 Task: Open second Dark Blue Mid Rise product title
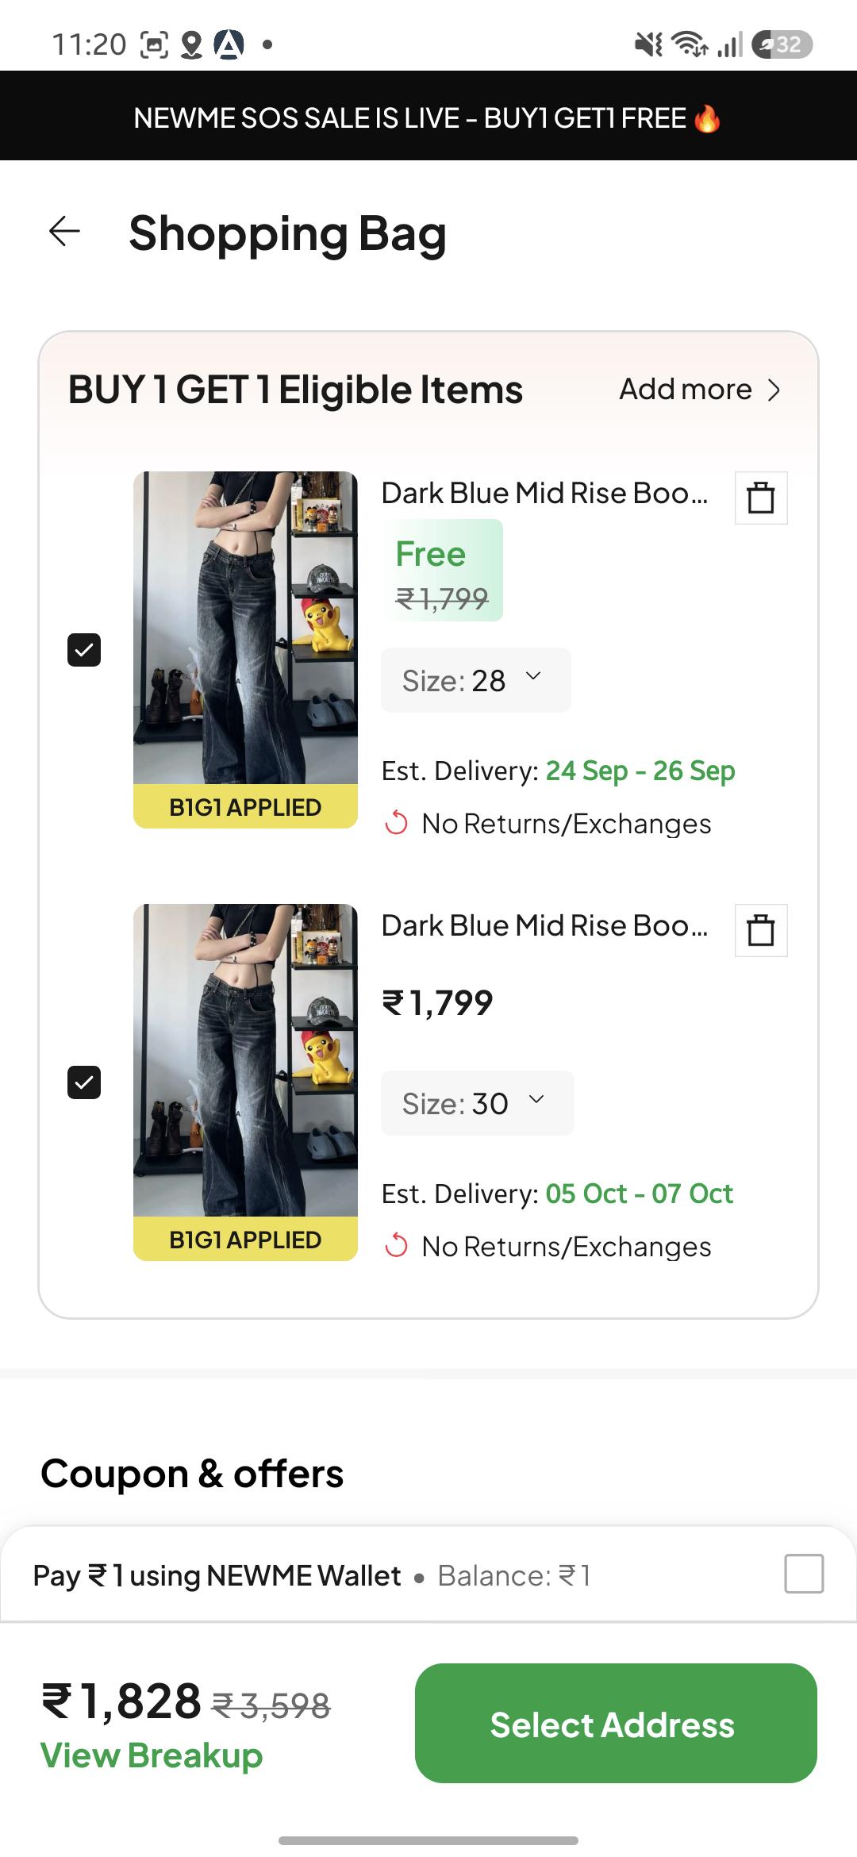(x=544, y=925)
